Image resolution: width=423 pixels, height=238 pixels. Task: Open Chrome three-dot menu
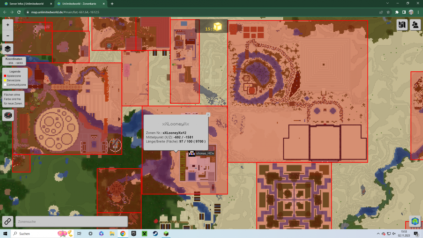[x=418, y=12]
